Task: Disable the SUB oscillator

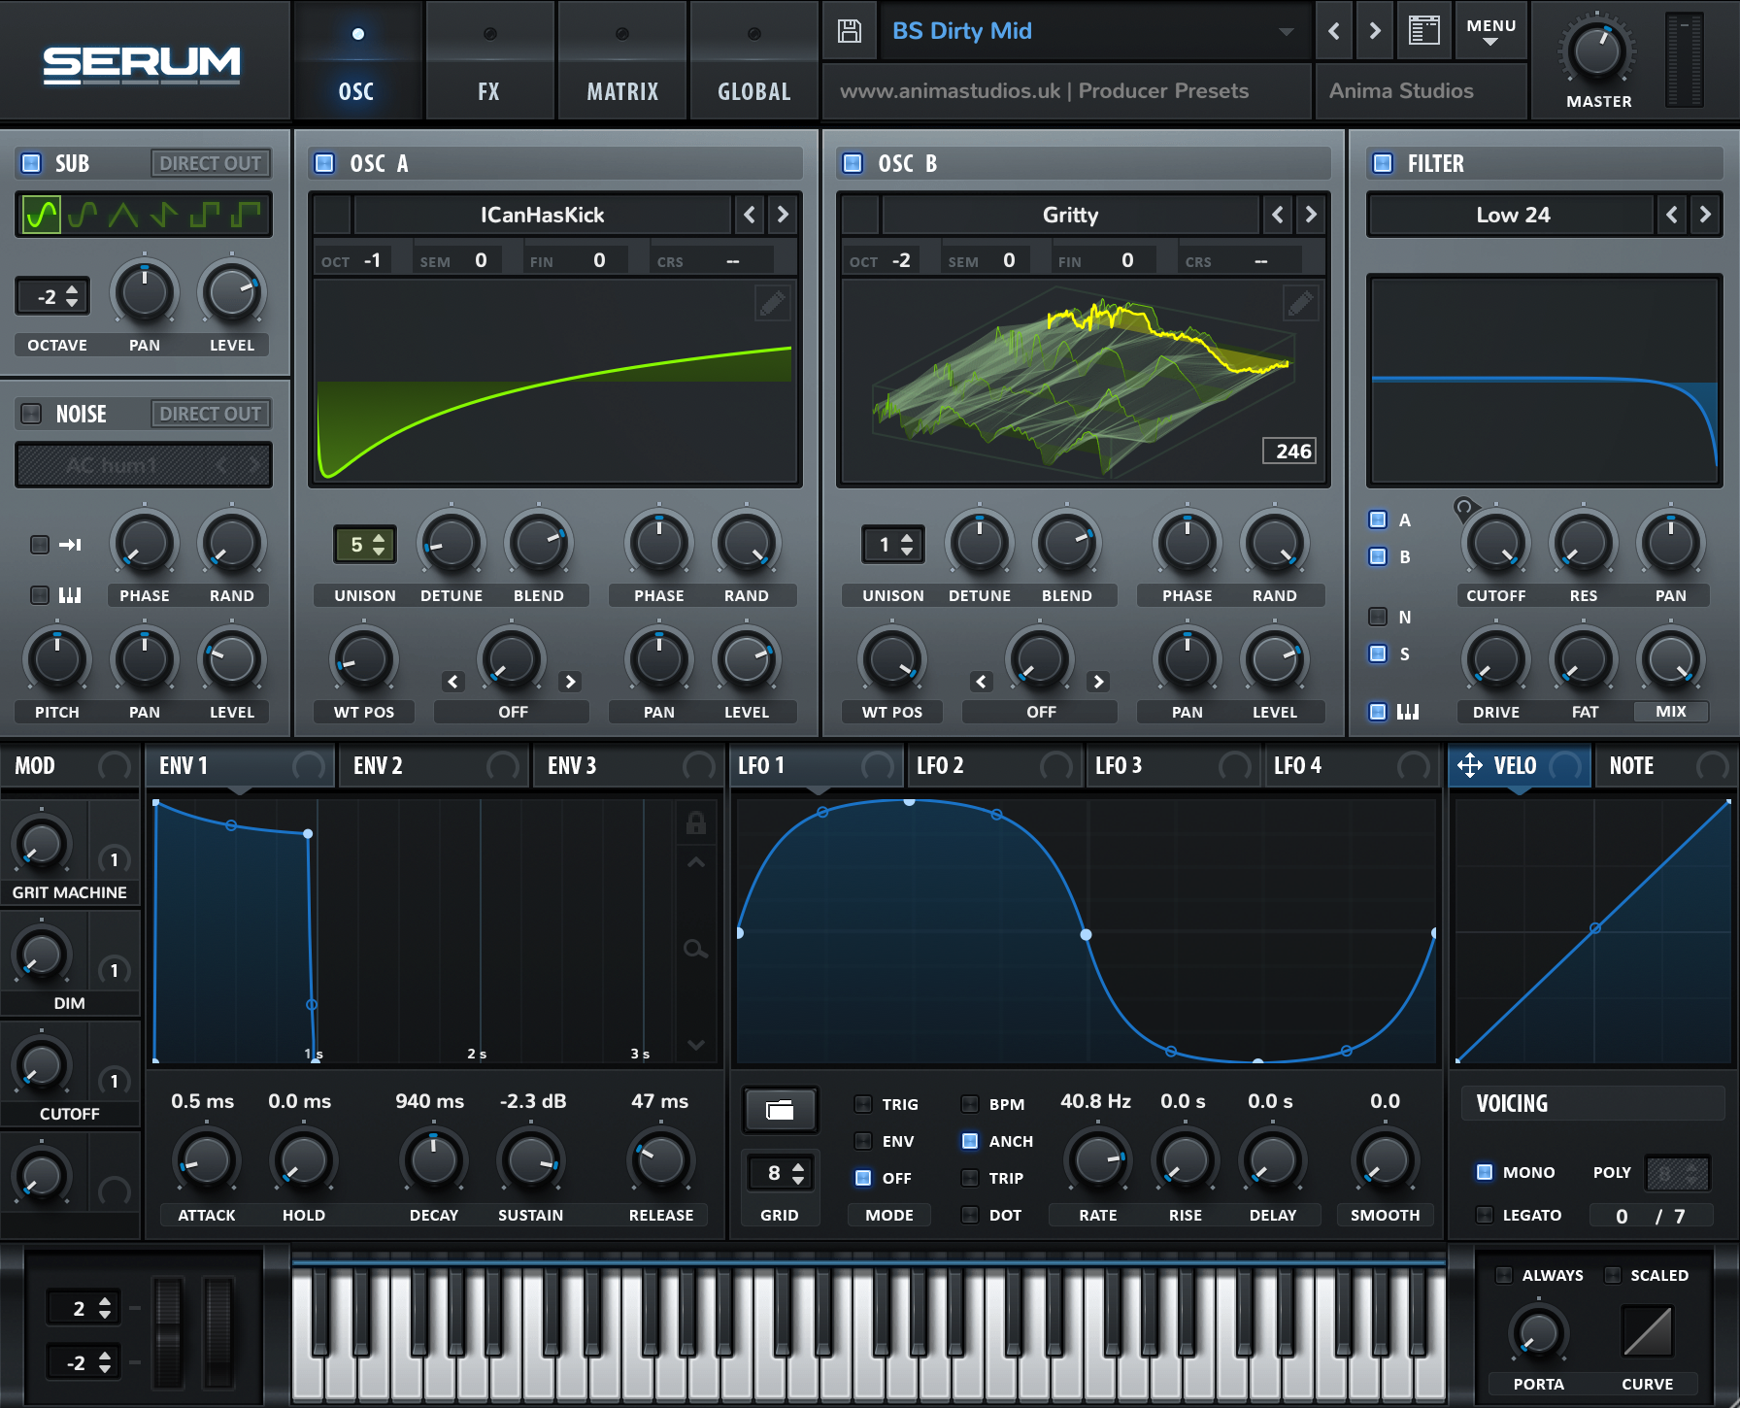Action: [x=31, y=163]
